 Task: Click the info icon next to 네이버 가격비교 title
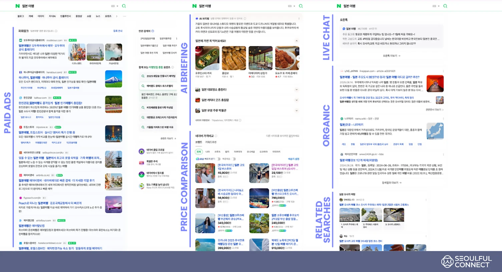216,136
